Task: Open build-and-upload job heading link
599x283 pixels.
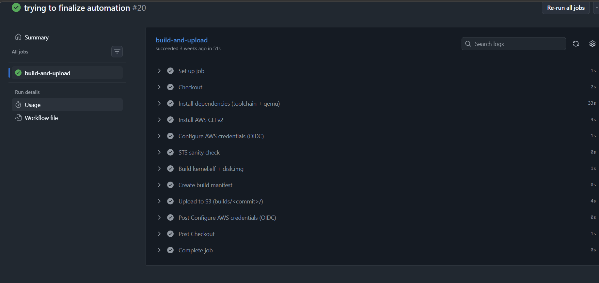Action: (181, 40)
